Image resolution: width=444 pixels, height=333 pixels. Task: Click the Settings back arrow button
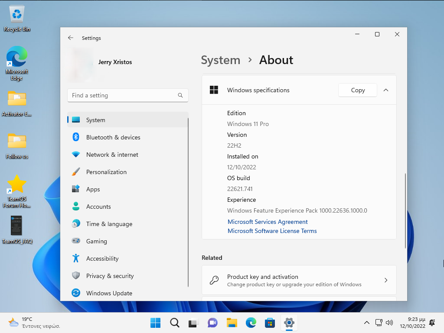click(71, 38)
